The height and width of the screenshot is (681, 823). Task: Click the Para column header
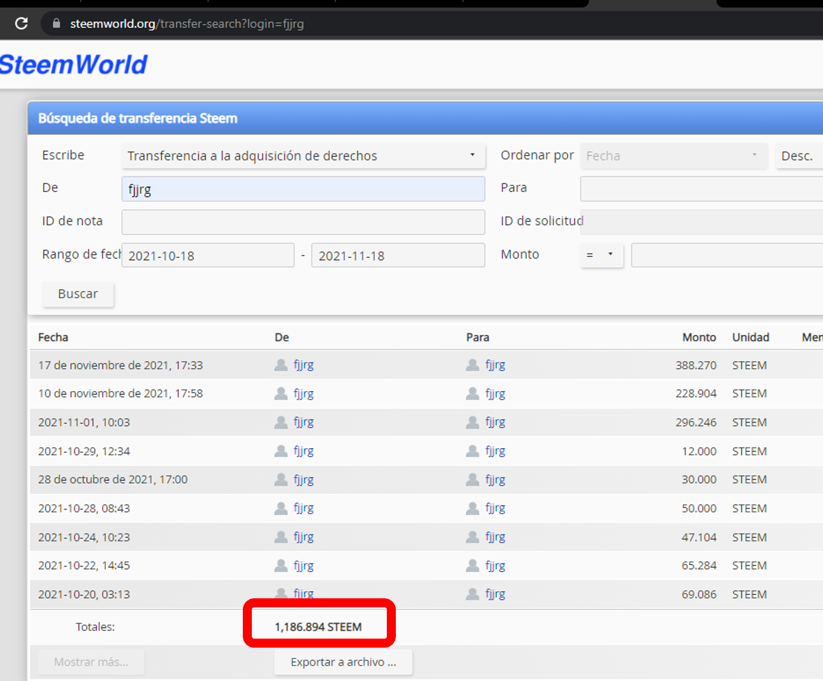pos(478,337)
